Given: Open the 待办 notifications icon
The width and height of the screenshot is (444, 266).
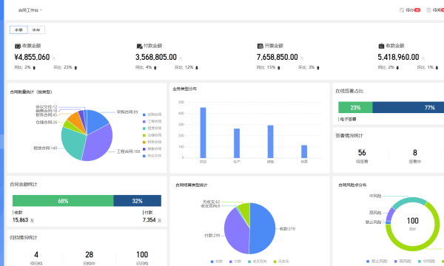Looking at the screenshot, I should tap(402, 10).
